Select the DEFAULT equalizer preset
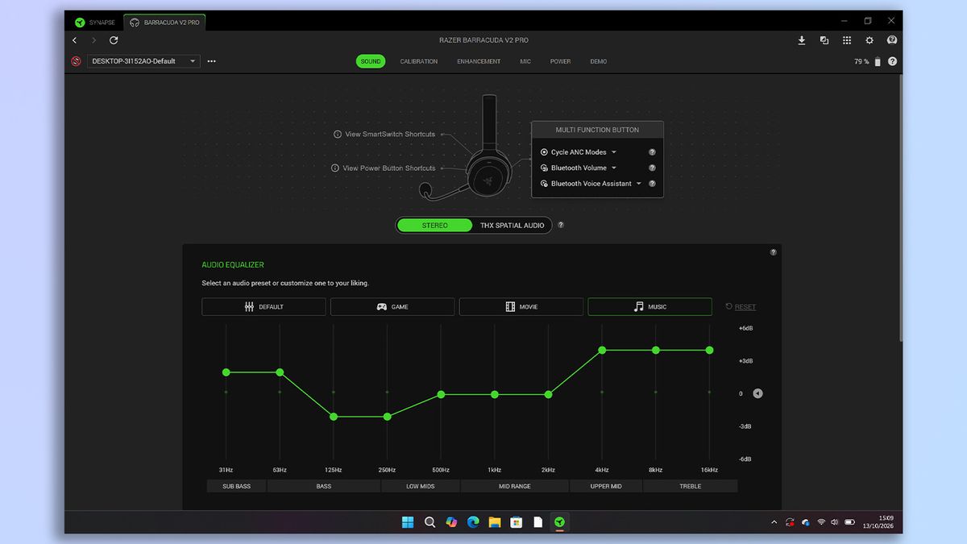This screenshot has height=544, width=967. coord(264,307)
